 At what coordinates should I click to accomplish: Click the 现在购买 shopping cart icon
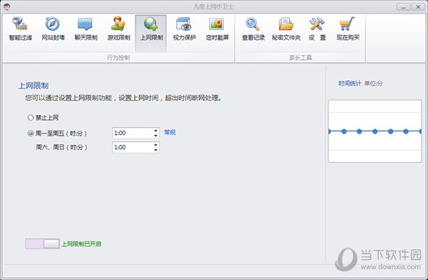[347, 24]
